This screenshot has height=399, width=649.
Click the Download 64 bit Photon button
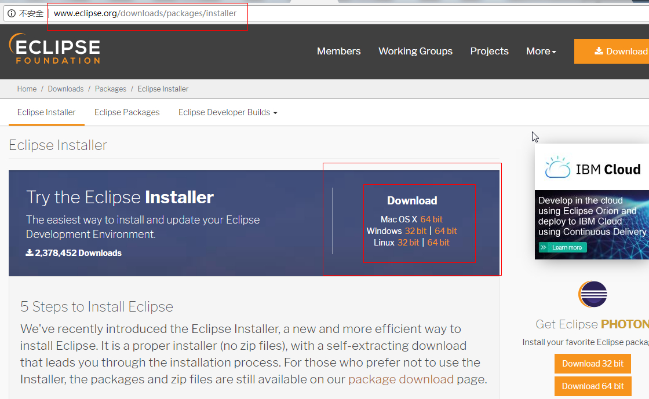pyautogui.click(x=593, y=386)
